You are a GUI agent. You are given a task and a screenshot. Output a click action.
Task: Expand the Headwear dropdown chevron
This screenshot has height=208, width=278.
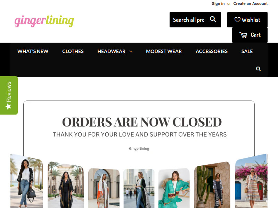point(131,51)
